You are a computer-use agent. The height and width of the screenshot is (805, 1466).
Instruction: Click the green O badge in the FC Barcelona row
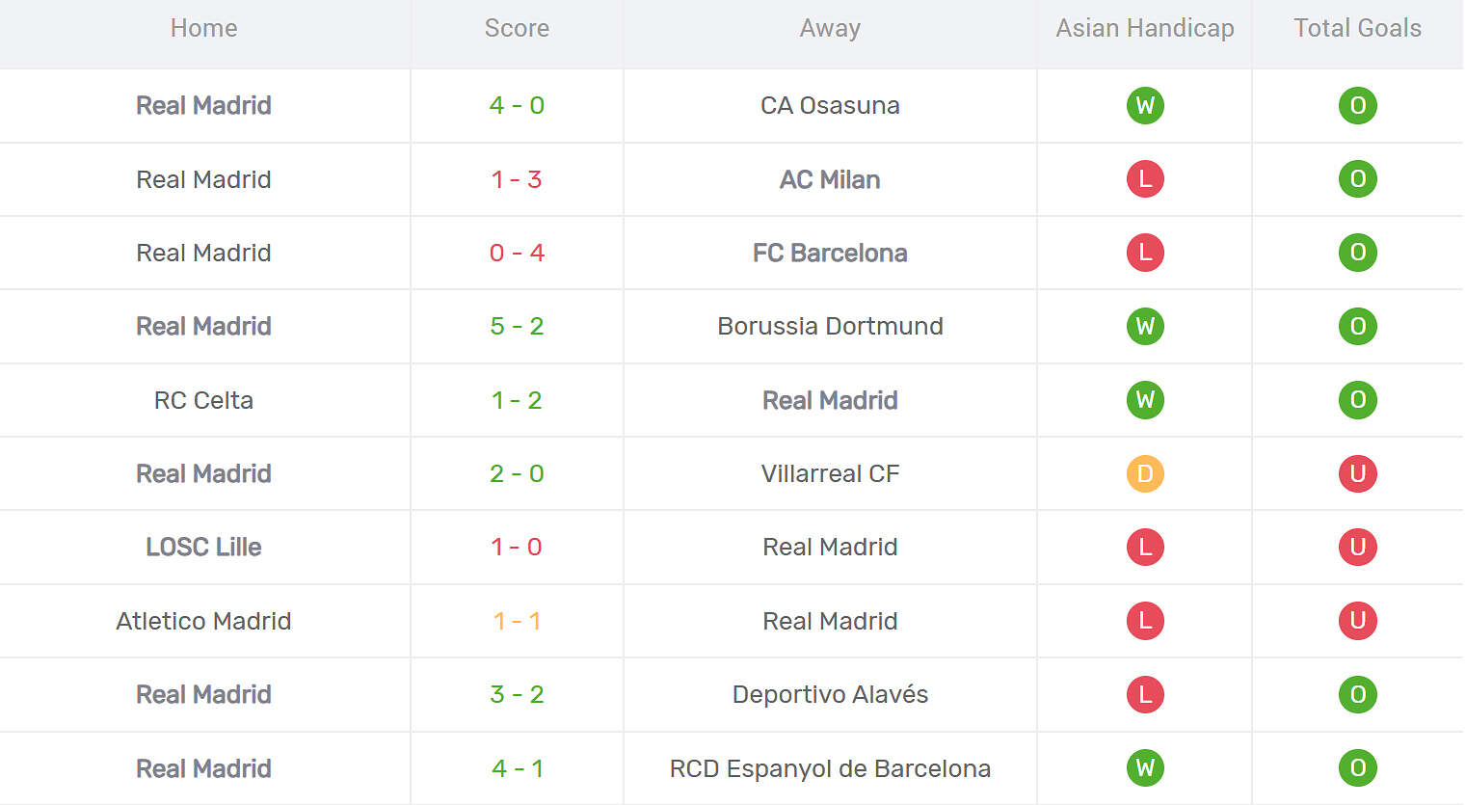point(1357,253)
